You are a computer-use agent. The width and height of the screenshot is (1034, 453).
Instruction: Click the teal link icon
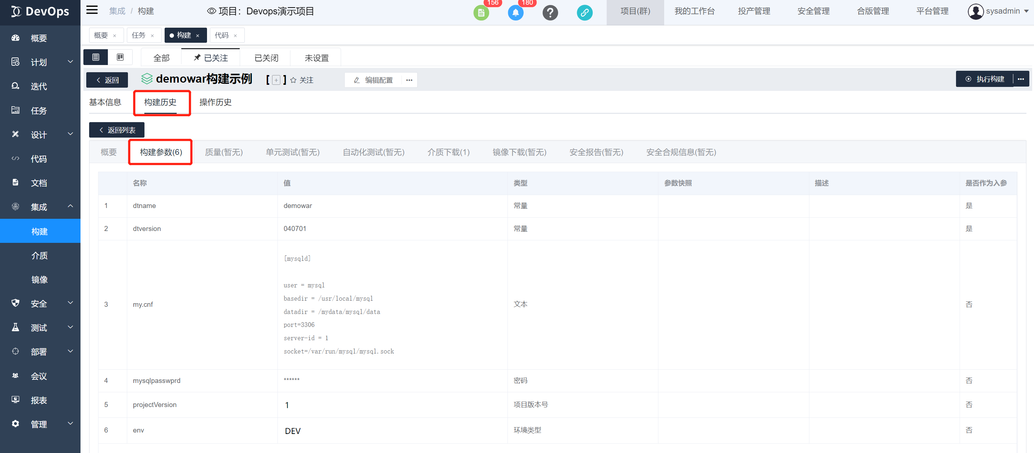pyautogui.click(x=584, y=13)
